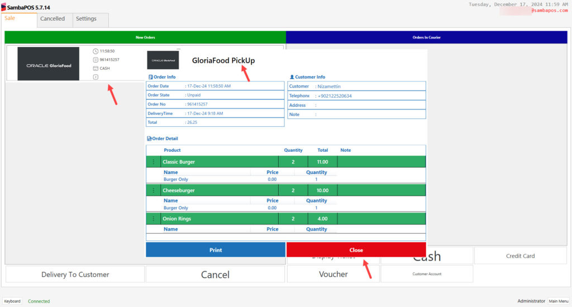Viewport: 572px width, 307px height.
Task: Click the Onion Rings total 4.00
Action: tap(322, 218)
